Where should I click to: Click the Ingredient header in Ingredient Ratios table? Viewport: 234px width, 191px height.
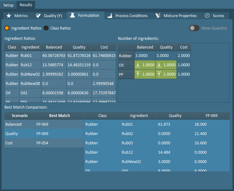pyautogui.click(x=30, y=47)
